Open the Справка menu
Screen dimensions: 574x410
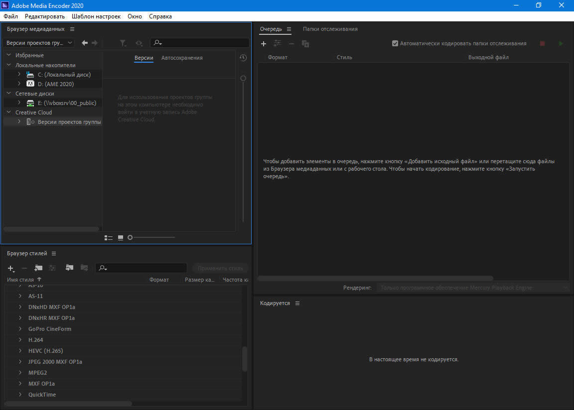160,16
